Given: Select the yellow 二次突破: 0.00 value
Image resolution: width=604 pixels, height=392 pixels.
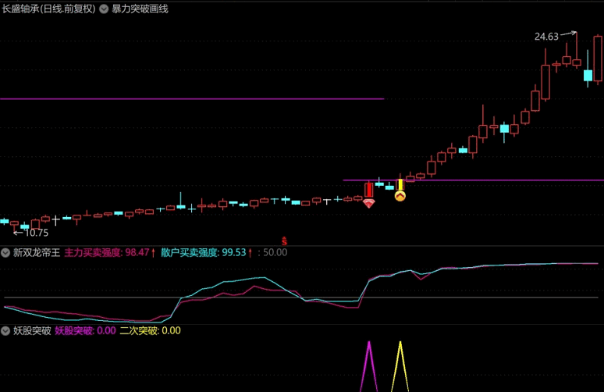Looking at the screenshot, I should (x=151, y=331).
